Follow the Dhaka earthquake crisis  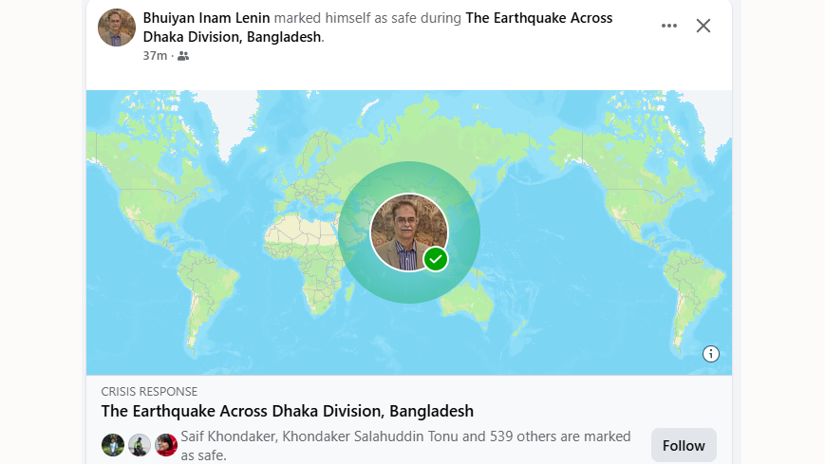click(684, 445)
